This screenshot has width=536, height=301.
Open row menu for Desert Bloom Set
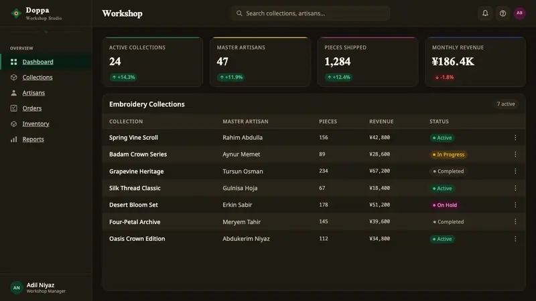click(x=515, y=205)
